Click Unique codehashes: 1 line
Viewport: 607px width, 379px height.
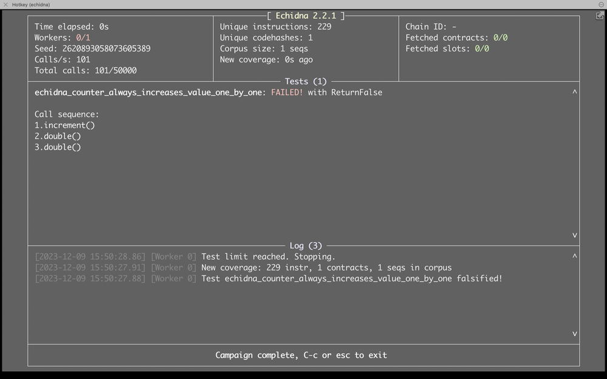click(266, 38)
